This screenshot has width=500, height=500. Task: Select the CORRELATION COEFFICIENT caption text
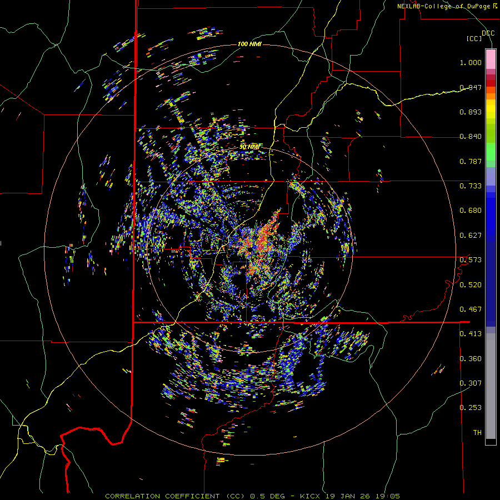162,496
